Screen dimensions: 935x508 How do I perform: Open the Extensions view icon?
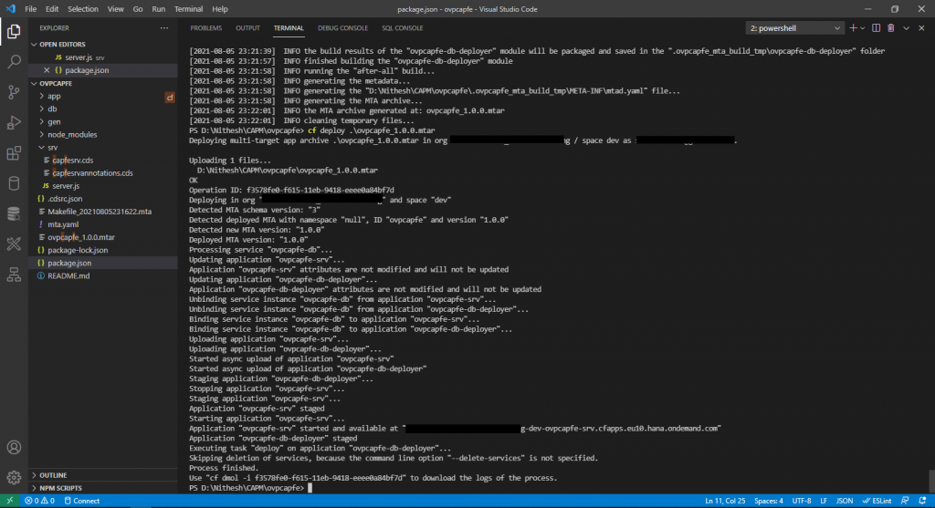pos(14,153)
